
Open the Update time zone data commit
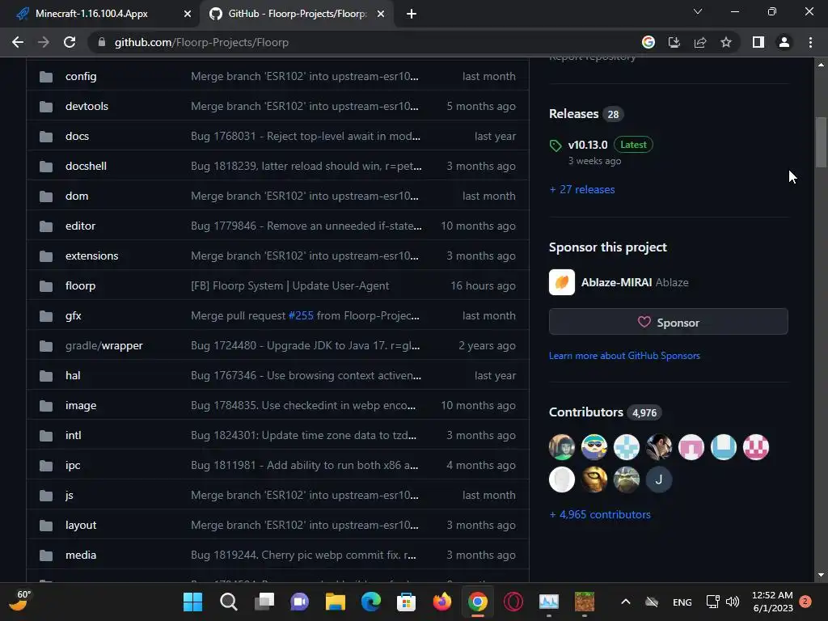[304, 435]
